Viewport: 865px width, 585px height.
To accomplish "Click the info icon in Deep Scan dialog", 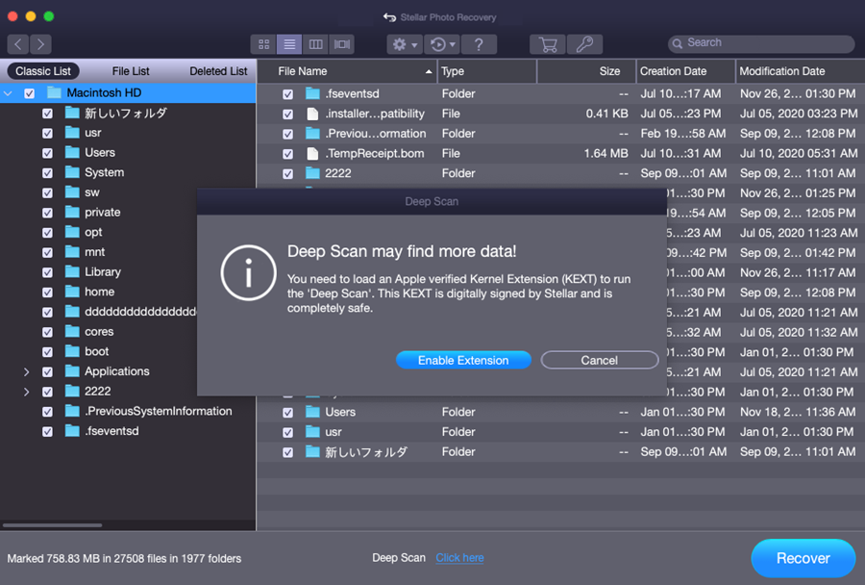I will pyautogui.click(x=248, y=273).
